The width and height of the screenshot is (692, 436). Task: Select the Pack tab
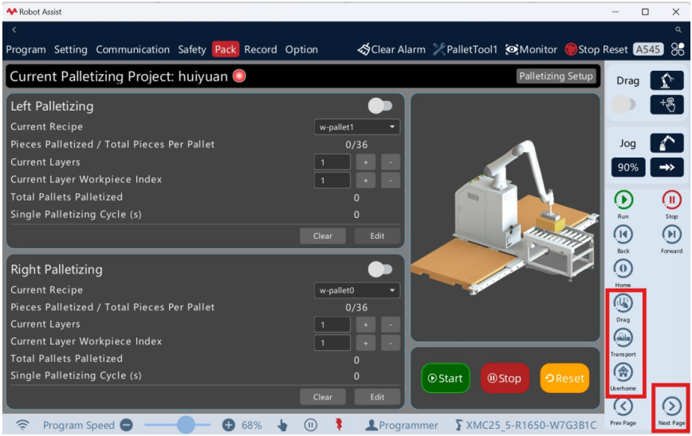pos(226,49)
